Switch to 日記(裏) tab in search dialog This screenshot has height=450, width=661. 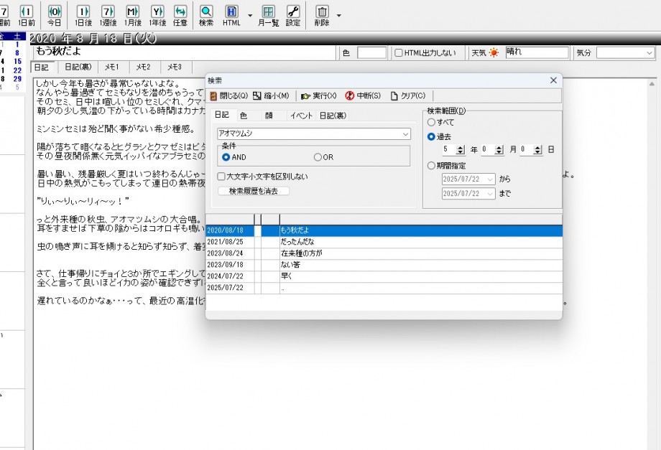pos(333,116)
